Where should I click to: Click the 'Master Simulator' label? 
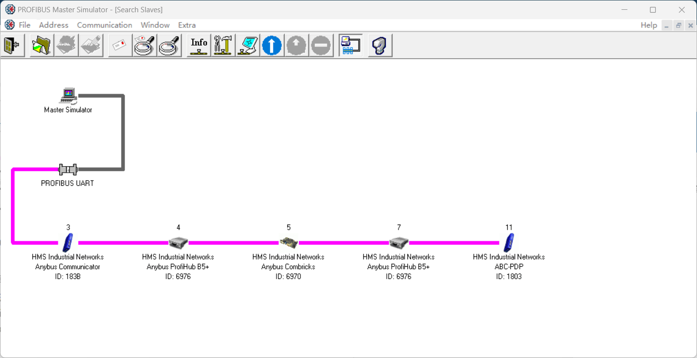(68, 110)
